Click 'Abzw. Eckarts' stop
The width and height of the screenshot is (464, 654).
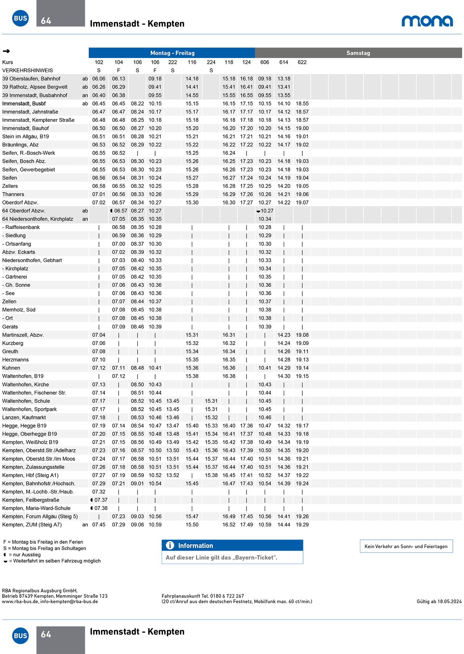pyautogui.click(x=19, y=252)
